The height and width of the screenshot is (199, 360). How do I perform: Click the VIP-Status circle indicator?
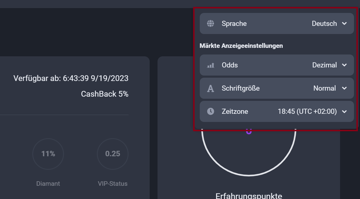point(113,154)
